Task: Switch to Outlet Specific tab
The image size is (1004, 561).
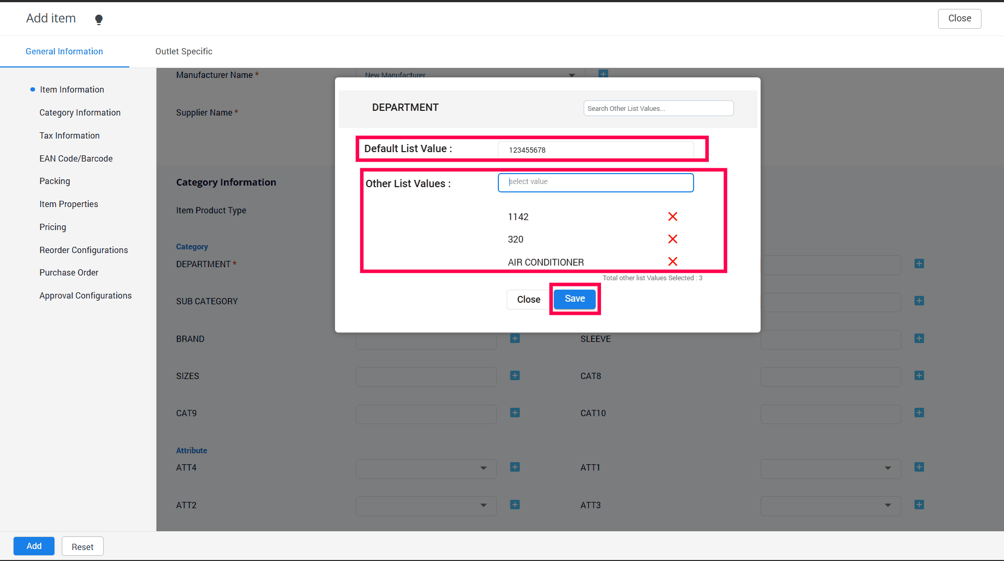Action: pos(184,51)
